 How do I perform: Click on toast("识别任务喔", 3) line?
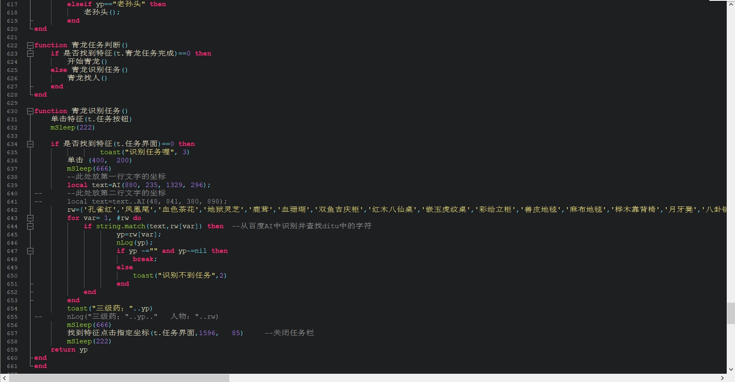pyautogui.click(x=145, y=152)
